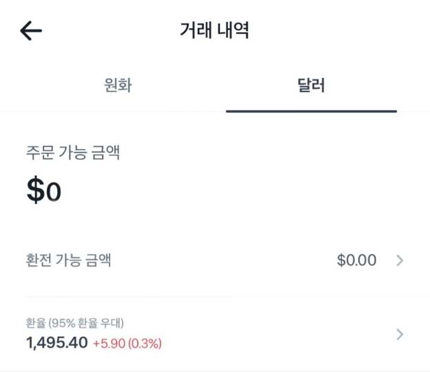Screen dimensions: 430x372
Task: Tap the 1,495.40 exchange rate value
Action: [x=56, y=342]
